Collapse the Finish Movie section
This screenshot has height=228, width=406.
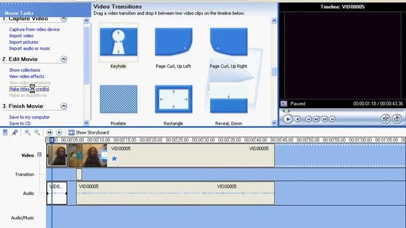click(x=63, y=106)
